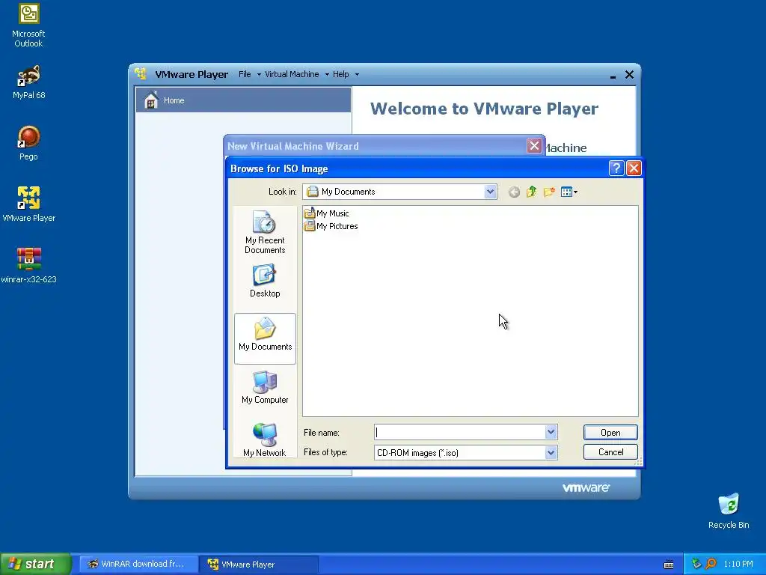Click the Start button

(x=36, y=564)
